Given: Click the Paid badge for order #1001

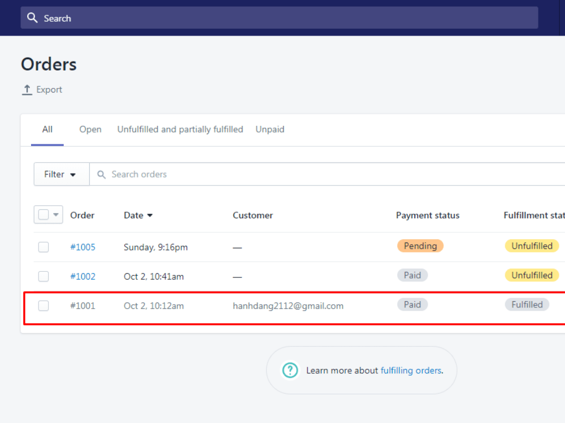Looking at the screenshot, I should coord(412,305).
